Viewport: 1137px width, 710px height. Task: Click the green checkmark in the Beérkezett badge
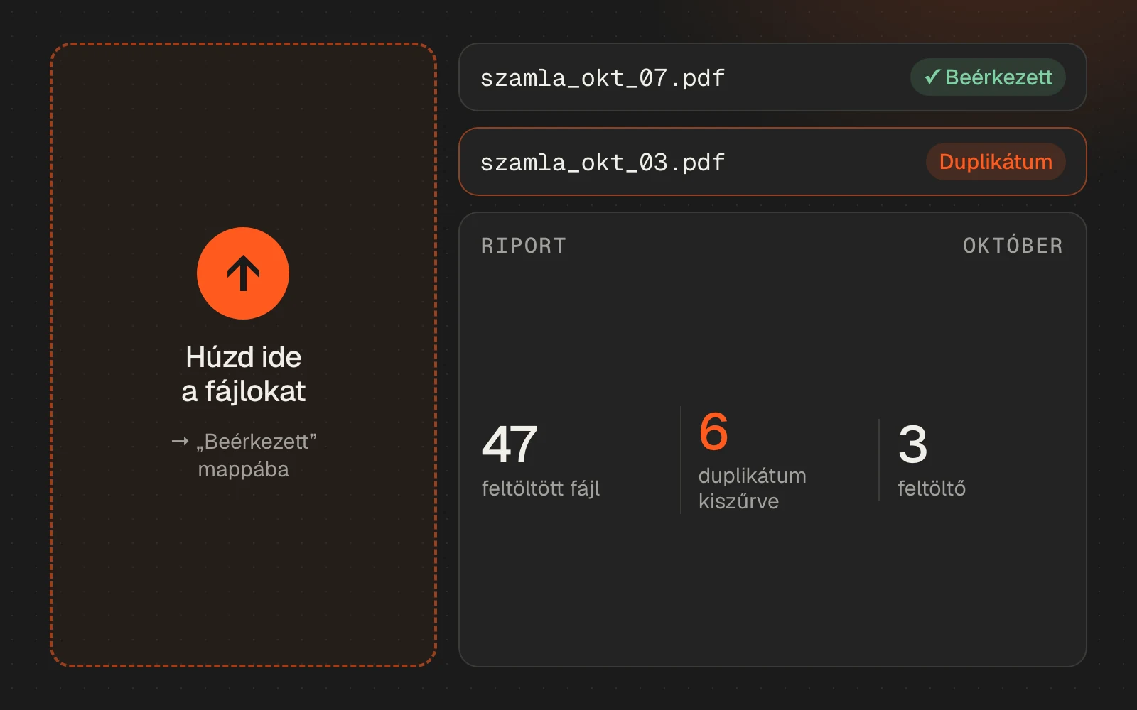932,77
